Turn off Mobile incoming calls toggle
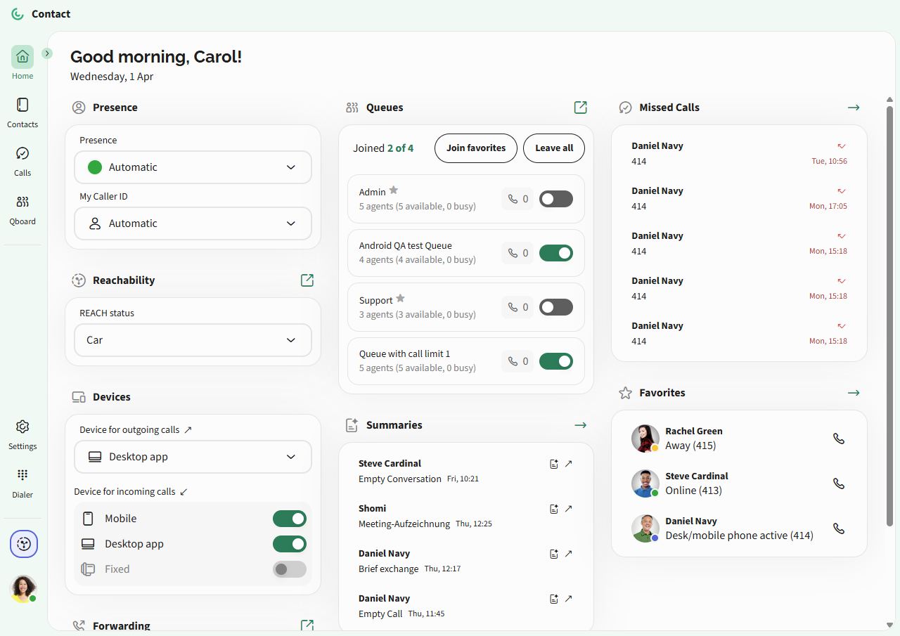 [289, 519]
